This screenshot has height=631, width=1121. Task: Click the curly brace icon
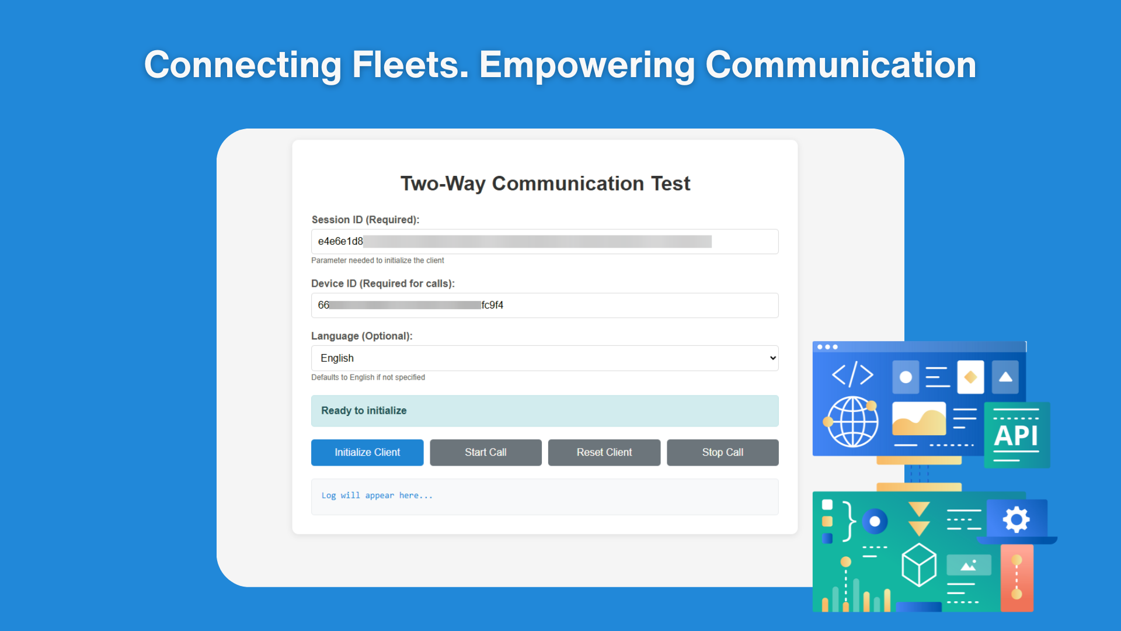pos(849,521)
